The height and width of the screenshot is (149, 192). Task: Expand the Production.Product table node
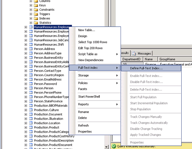click(x=26, y=127)
